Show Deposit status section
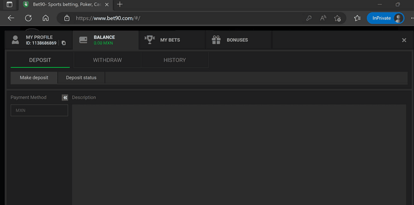The height and width of the screenshot is (205, 414). point(81,78)
